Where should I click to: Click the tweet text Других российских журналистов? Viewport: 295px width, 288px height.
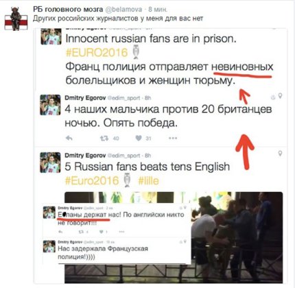click(118, 19)
